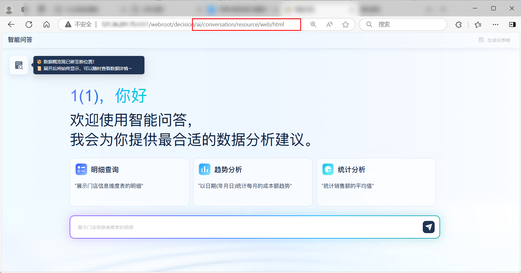Screen dimensions: 521x273
Task: Open the zoom magnifier in the address bar
Action: 313,24
